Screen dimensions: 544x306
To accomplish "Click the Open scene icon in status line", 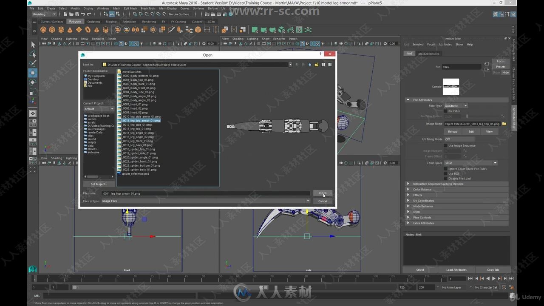I will 71,14.
